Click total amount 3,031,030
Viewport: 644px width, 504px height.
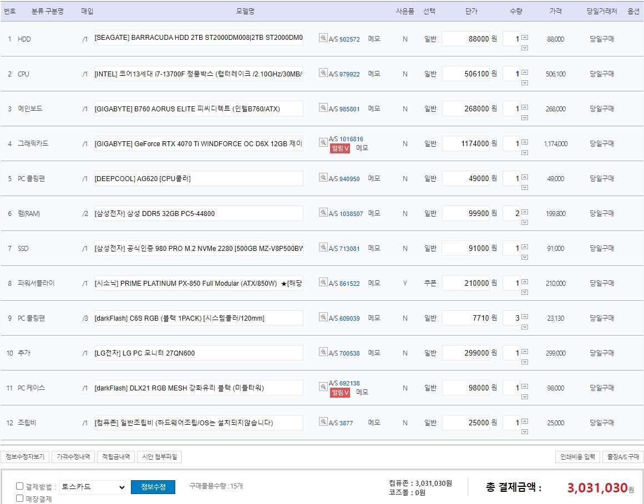(x=597, y=487)
